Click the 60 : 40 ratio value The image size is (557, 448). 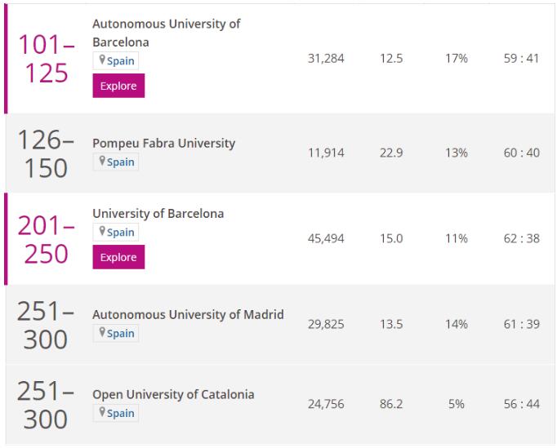521,153
